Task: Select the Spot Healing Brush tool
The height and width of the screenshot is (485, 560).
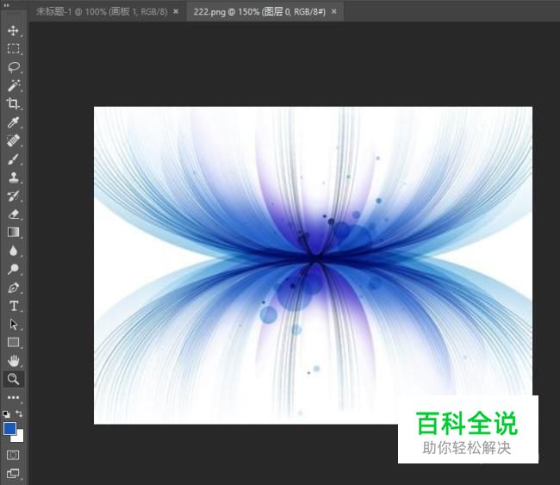Action: (x=13, y=140)
